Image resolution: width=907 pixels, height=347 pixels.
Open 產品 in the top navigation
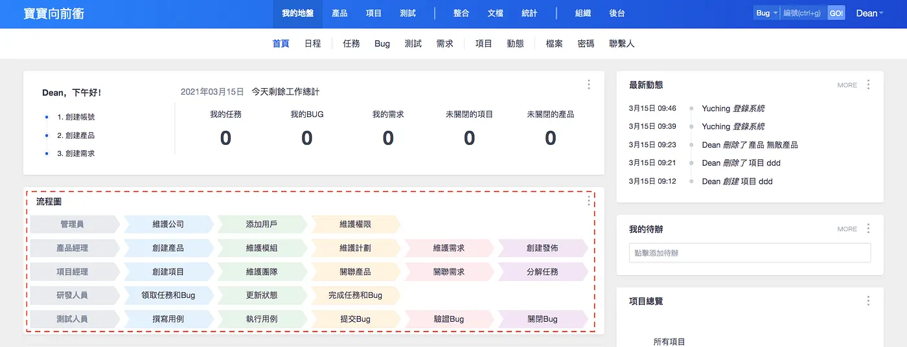(x=339, y=14)
